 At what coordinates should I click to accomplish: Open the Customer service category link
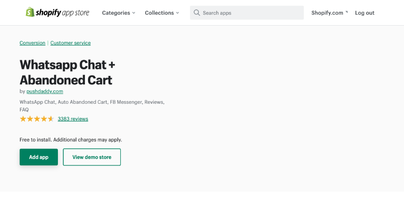click(x=70, y=43)
